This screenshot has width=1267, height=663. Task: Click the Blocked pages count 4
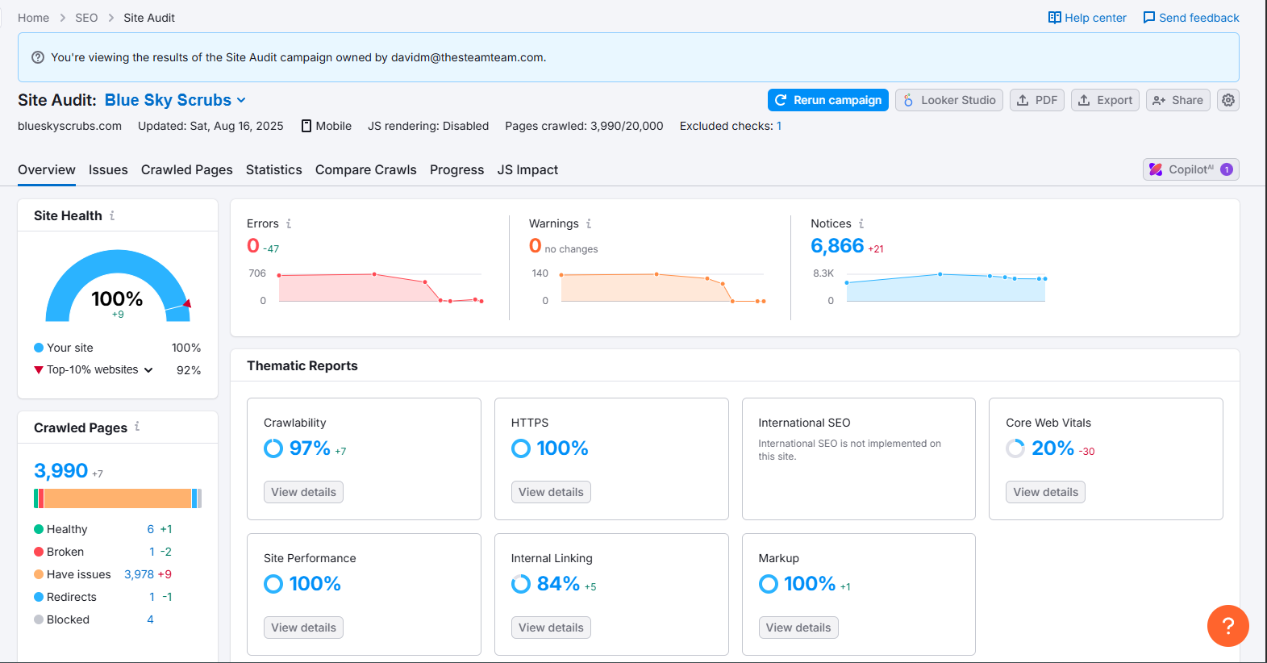tap(151, 619)
